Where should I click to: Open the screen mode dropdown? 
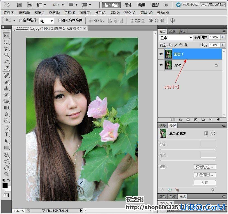tap(86, 5)
